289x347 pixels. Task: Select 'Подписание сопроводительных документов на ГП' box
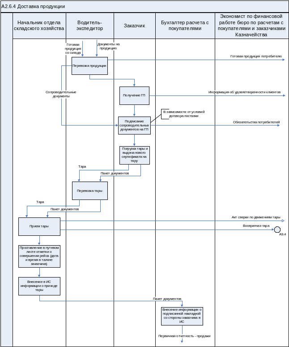tap(134, 126)
